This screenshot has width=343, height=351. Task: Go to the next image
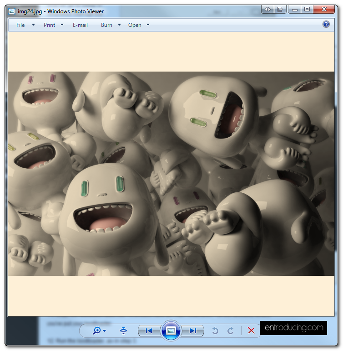(192, 330)
